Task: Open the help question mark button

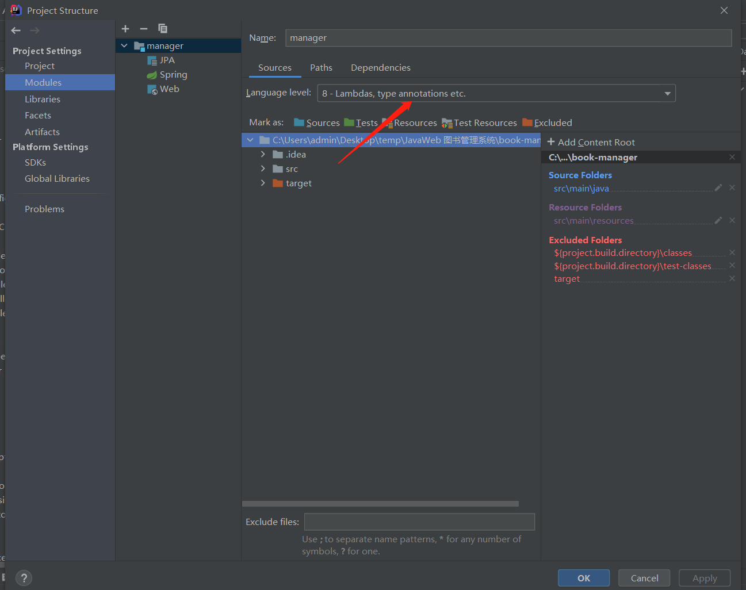Action: (24, 578)
